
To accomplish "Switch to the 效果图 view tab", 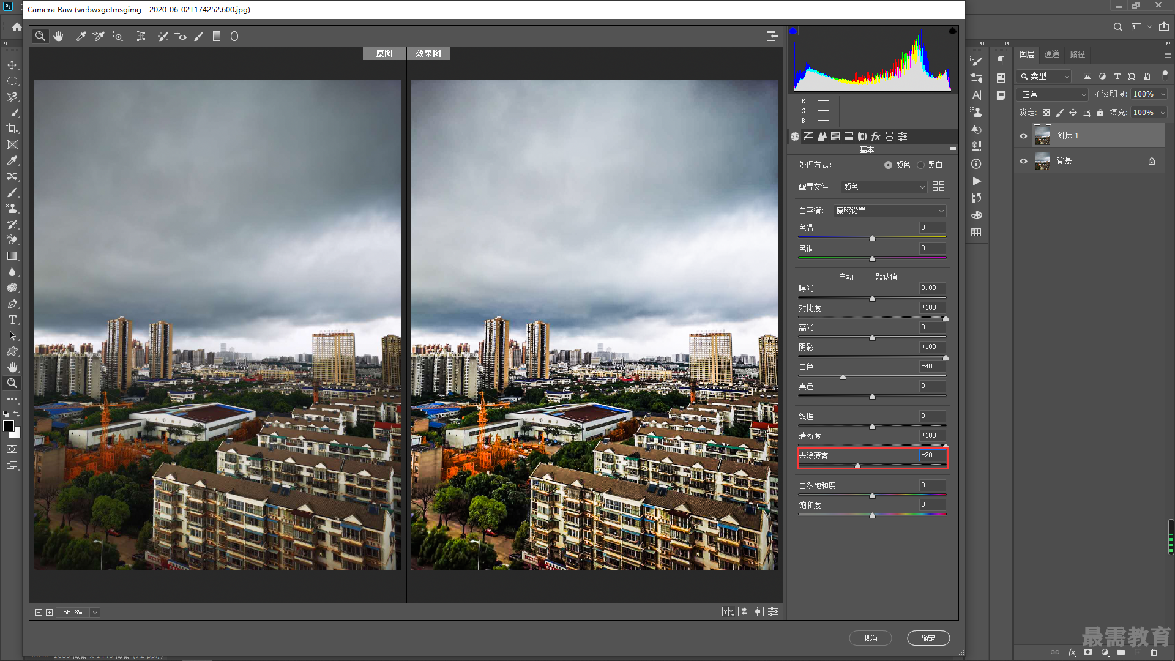I will pos(428,53).
